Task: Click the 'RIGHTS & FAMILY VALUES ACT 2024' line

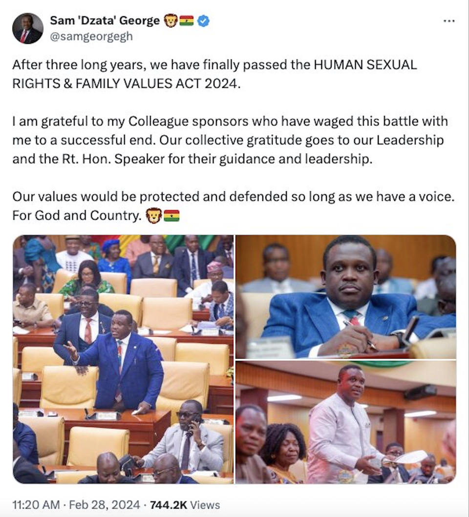Action: pyautogui.click(x=127, y=83)
